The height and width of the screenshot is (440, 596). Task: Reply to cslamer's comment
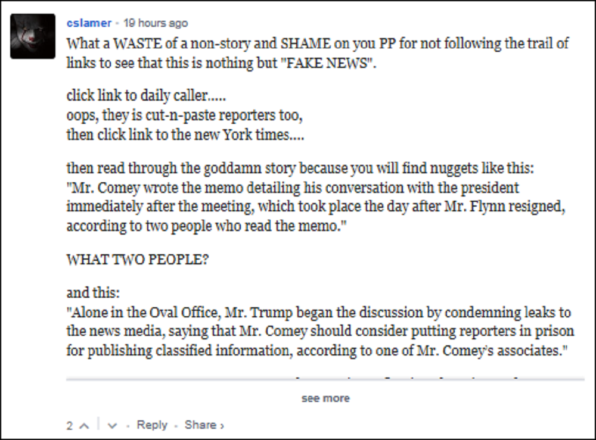pyautogui.click(x=152, y=425)
